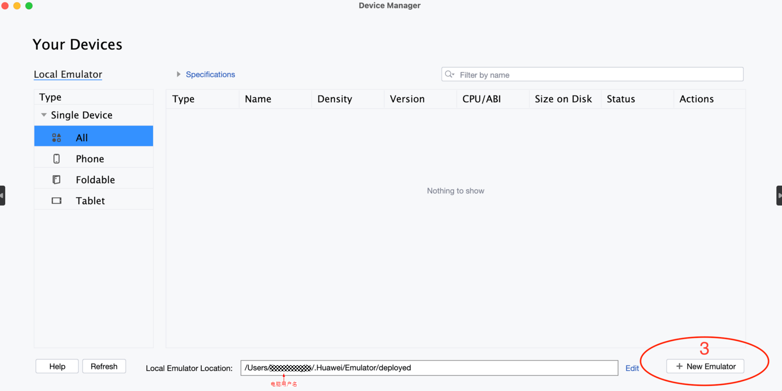
Task: Click Edit next to emulator location
Action: [632, 368]
